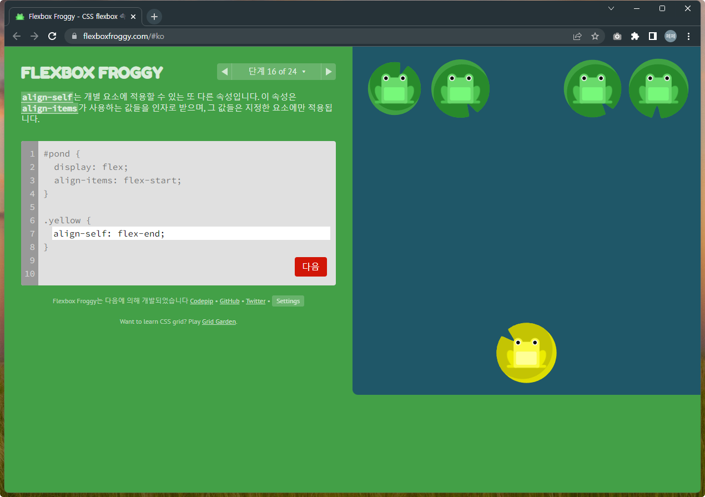Click the align-items code term

49,108
